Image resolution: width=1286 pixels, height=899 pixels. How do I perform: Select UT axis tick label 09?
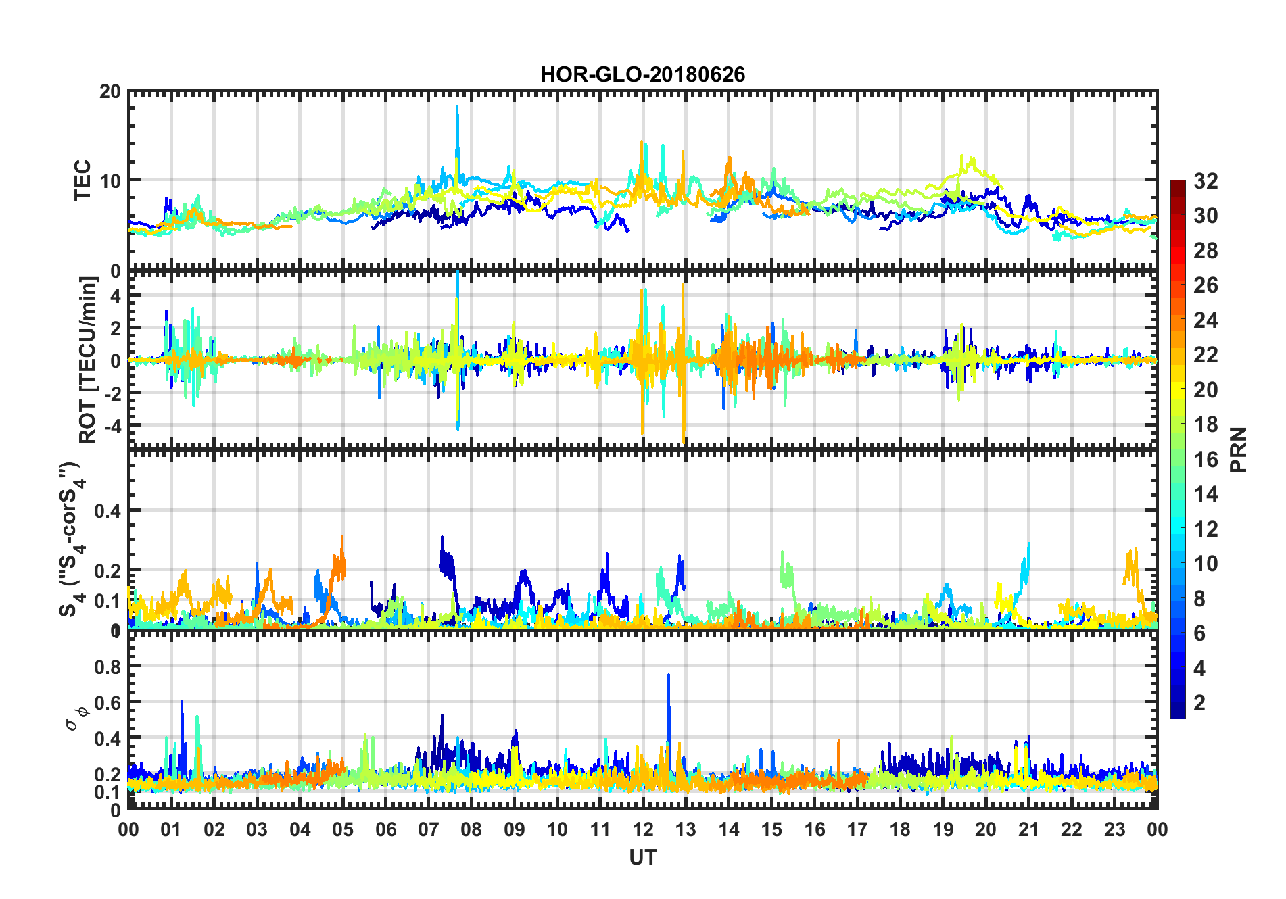coord(515,829)
